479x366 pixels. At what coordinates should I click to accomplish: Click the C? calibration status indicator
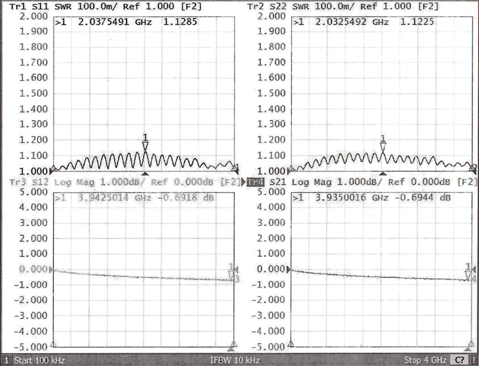coord(459,361)
